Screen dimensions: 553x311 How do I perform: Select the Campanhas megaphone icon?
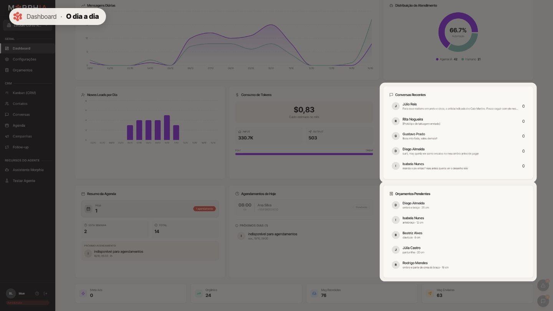tap(7, 136)
